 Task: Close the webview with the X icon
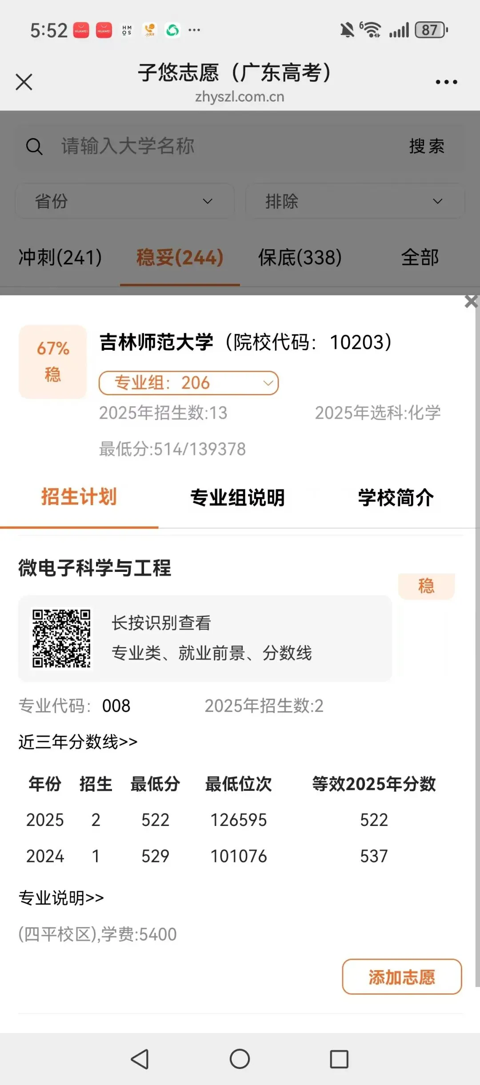click(24, 82)
